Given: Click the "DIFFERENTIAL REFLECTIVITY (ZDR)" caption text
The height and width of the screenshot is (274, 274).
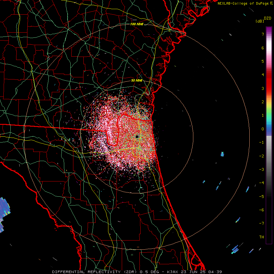Looking at the screenshot, I should (94, 272).
